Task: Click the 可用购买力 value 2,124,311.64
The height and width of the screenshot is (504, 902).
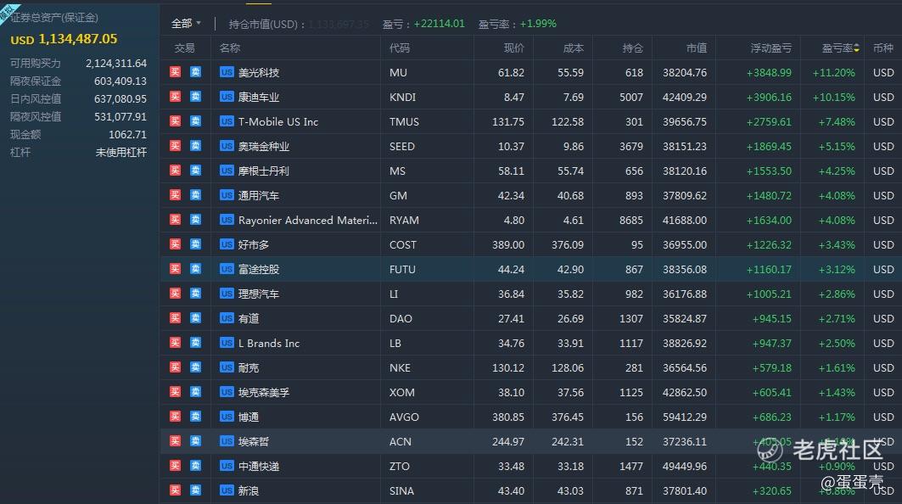Action: pyautogui.click(x=116, y=64)
